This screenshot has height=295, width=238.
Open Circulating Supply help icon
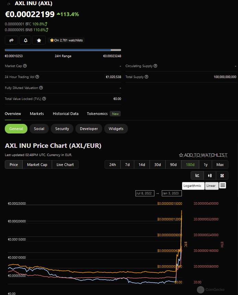155,66
